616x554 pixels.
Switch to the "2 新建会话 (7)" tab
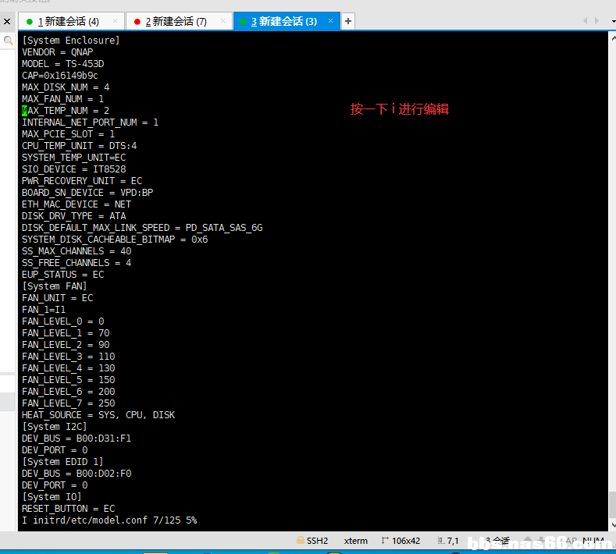pyautogui.click(x=176, y=21)
